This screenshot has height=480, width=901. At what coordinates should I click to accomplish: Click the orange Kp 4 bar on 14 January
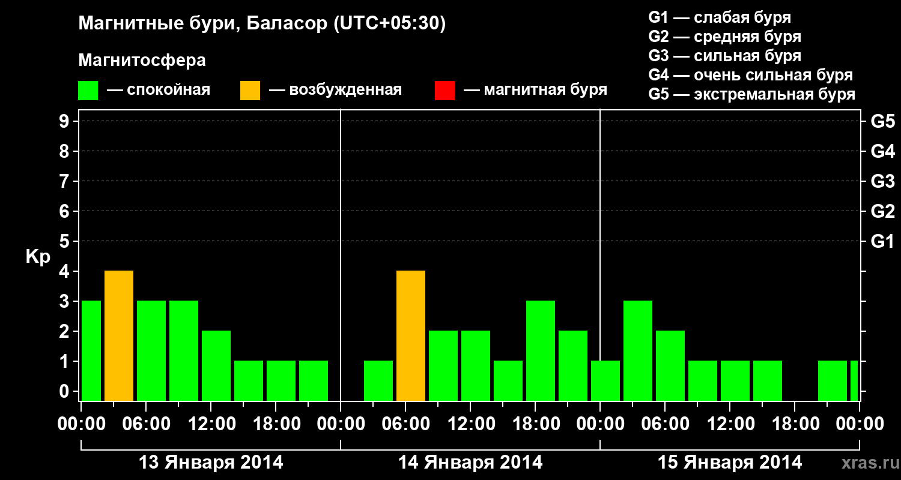point(411,336)
